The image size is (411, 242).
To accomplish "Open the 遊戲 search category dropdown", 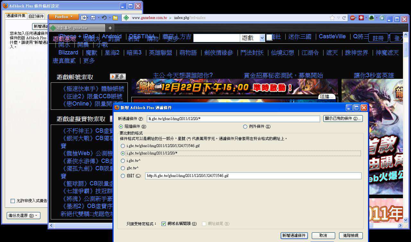I will pyautogui.click(x=252, y=38).
